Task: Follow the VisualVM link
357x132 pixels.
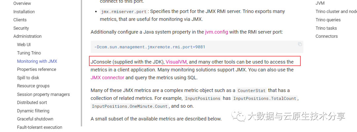Action: 176,62
